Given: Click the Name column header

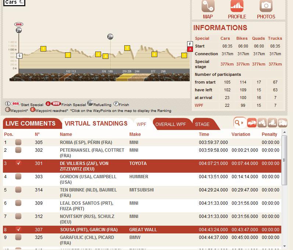Looking at the screenshot, I should (x=66, y=134).
